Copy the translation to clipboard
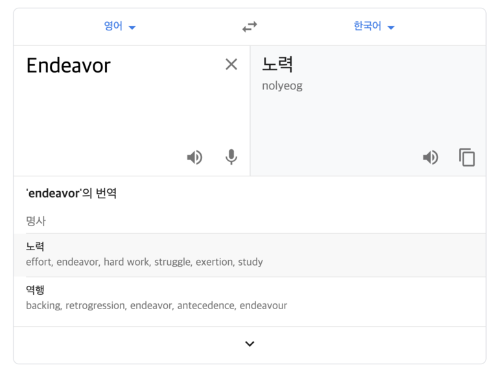This screenshot has height=372, width=501. (467, 157)
